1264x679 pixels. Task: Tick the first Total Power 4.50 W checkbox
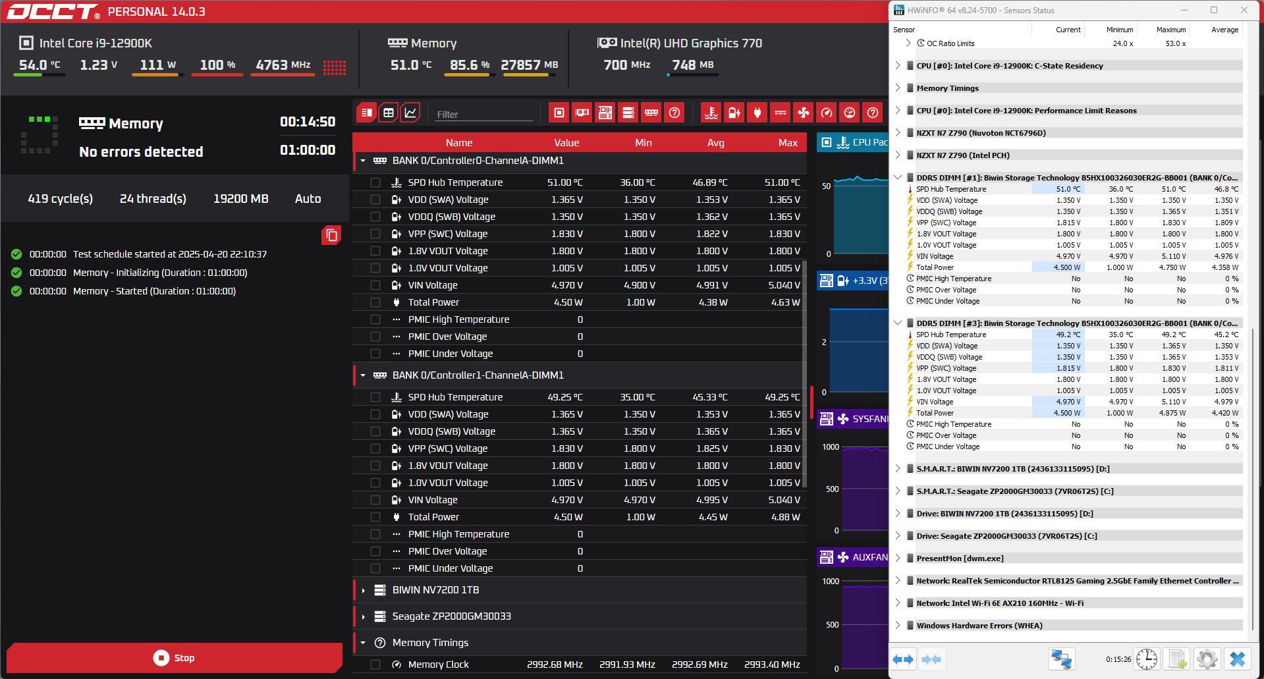[x=375, y=302]
